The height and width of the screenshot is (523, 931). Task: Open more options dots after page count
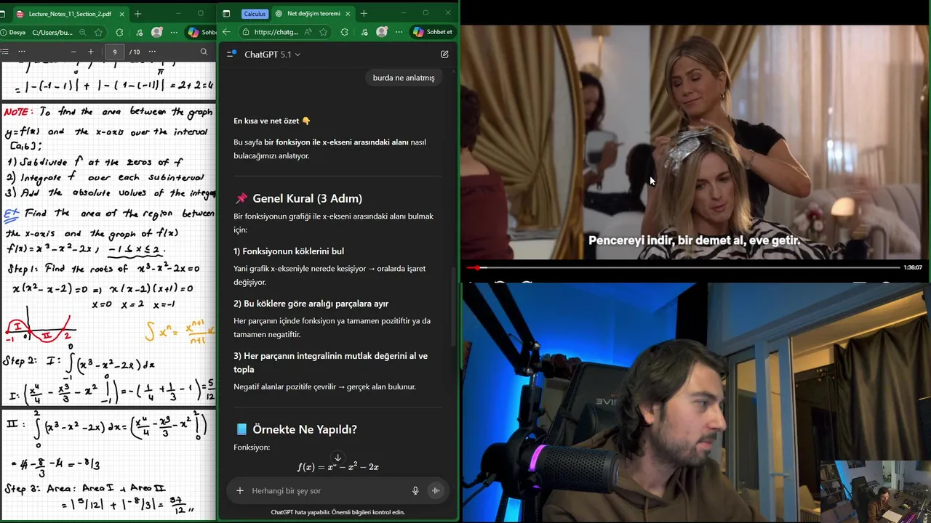152,52
